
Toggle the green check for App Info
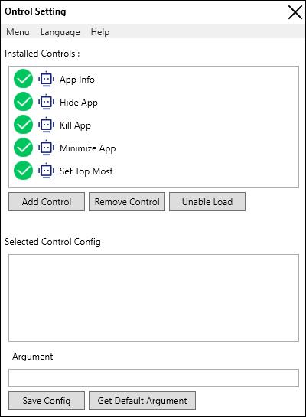(23, 79)
